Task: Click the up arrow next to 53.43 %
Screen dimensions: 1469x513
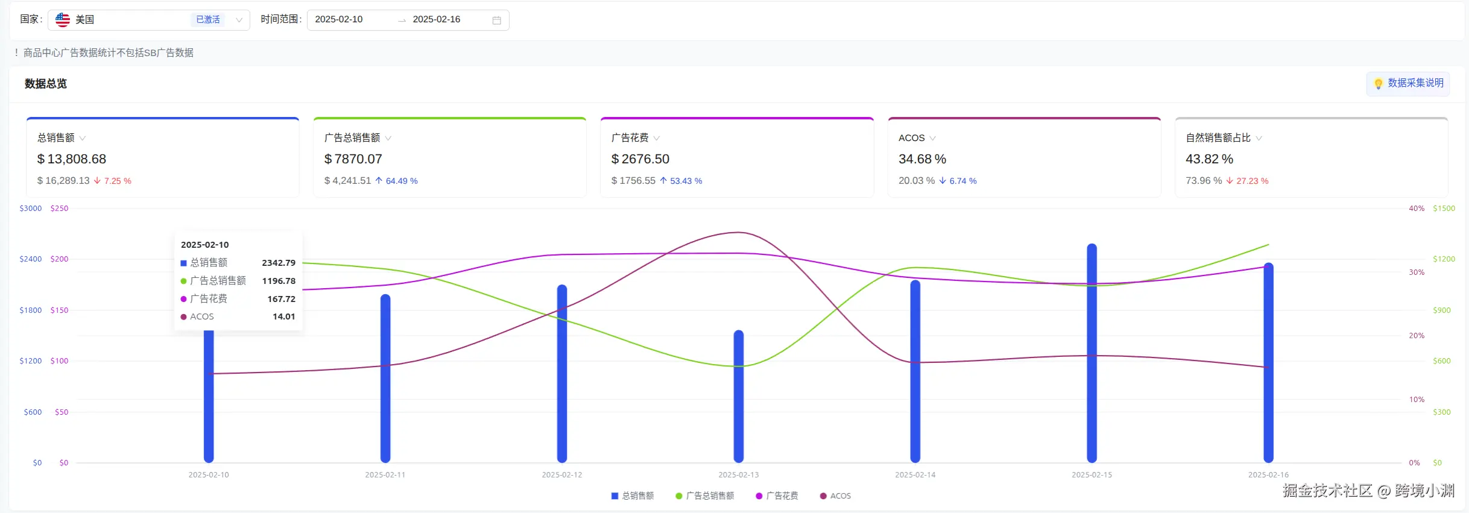Action: pos(663,181)
